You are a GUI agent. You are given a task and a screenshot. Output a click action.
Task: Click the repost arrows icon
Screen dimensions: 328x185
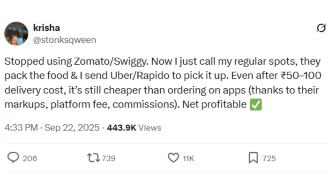coord(93,158)
